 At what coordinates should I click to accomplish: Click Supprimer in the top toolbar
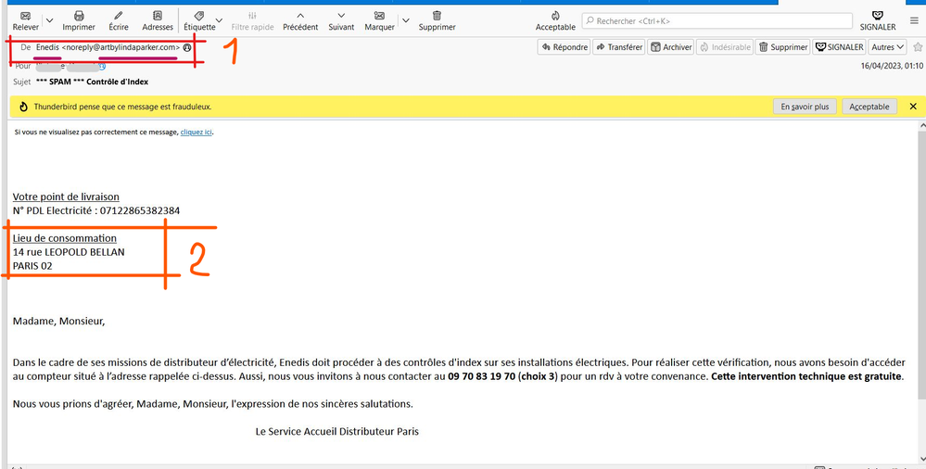click(x=437, y=17)
